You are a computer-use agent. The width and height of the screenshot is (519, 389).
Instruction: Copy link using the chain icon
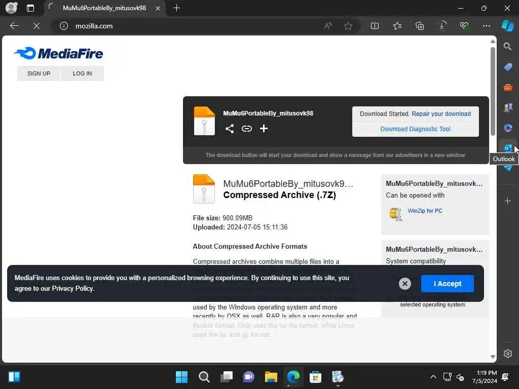click(x=247, y=129)
